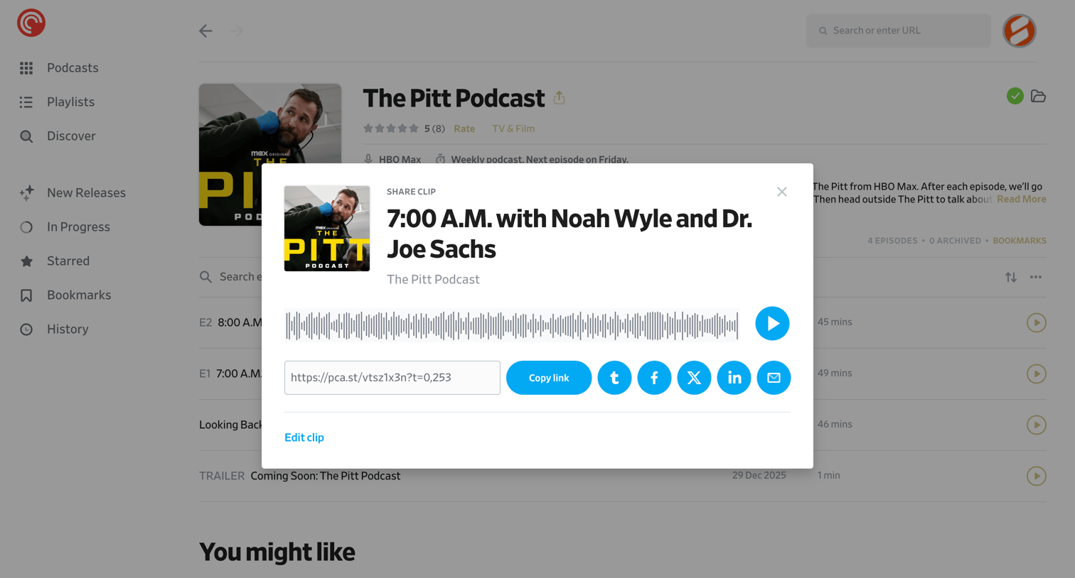Expand description with Read More
The width and height of the screenshot is (1075, 578).
tap(1021, 200)
